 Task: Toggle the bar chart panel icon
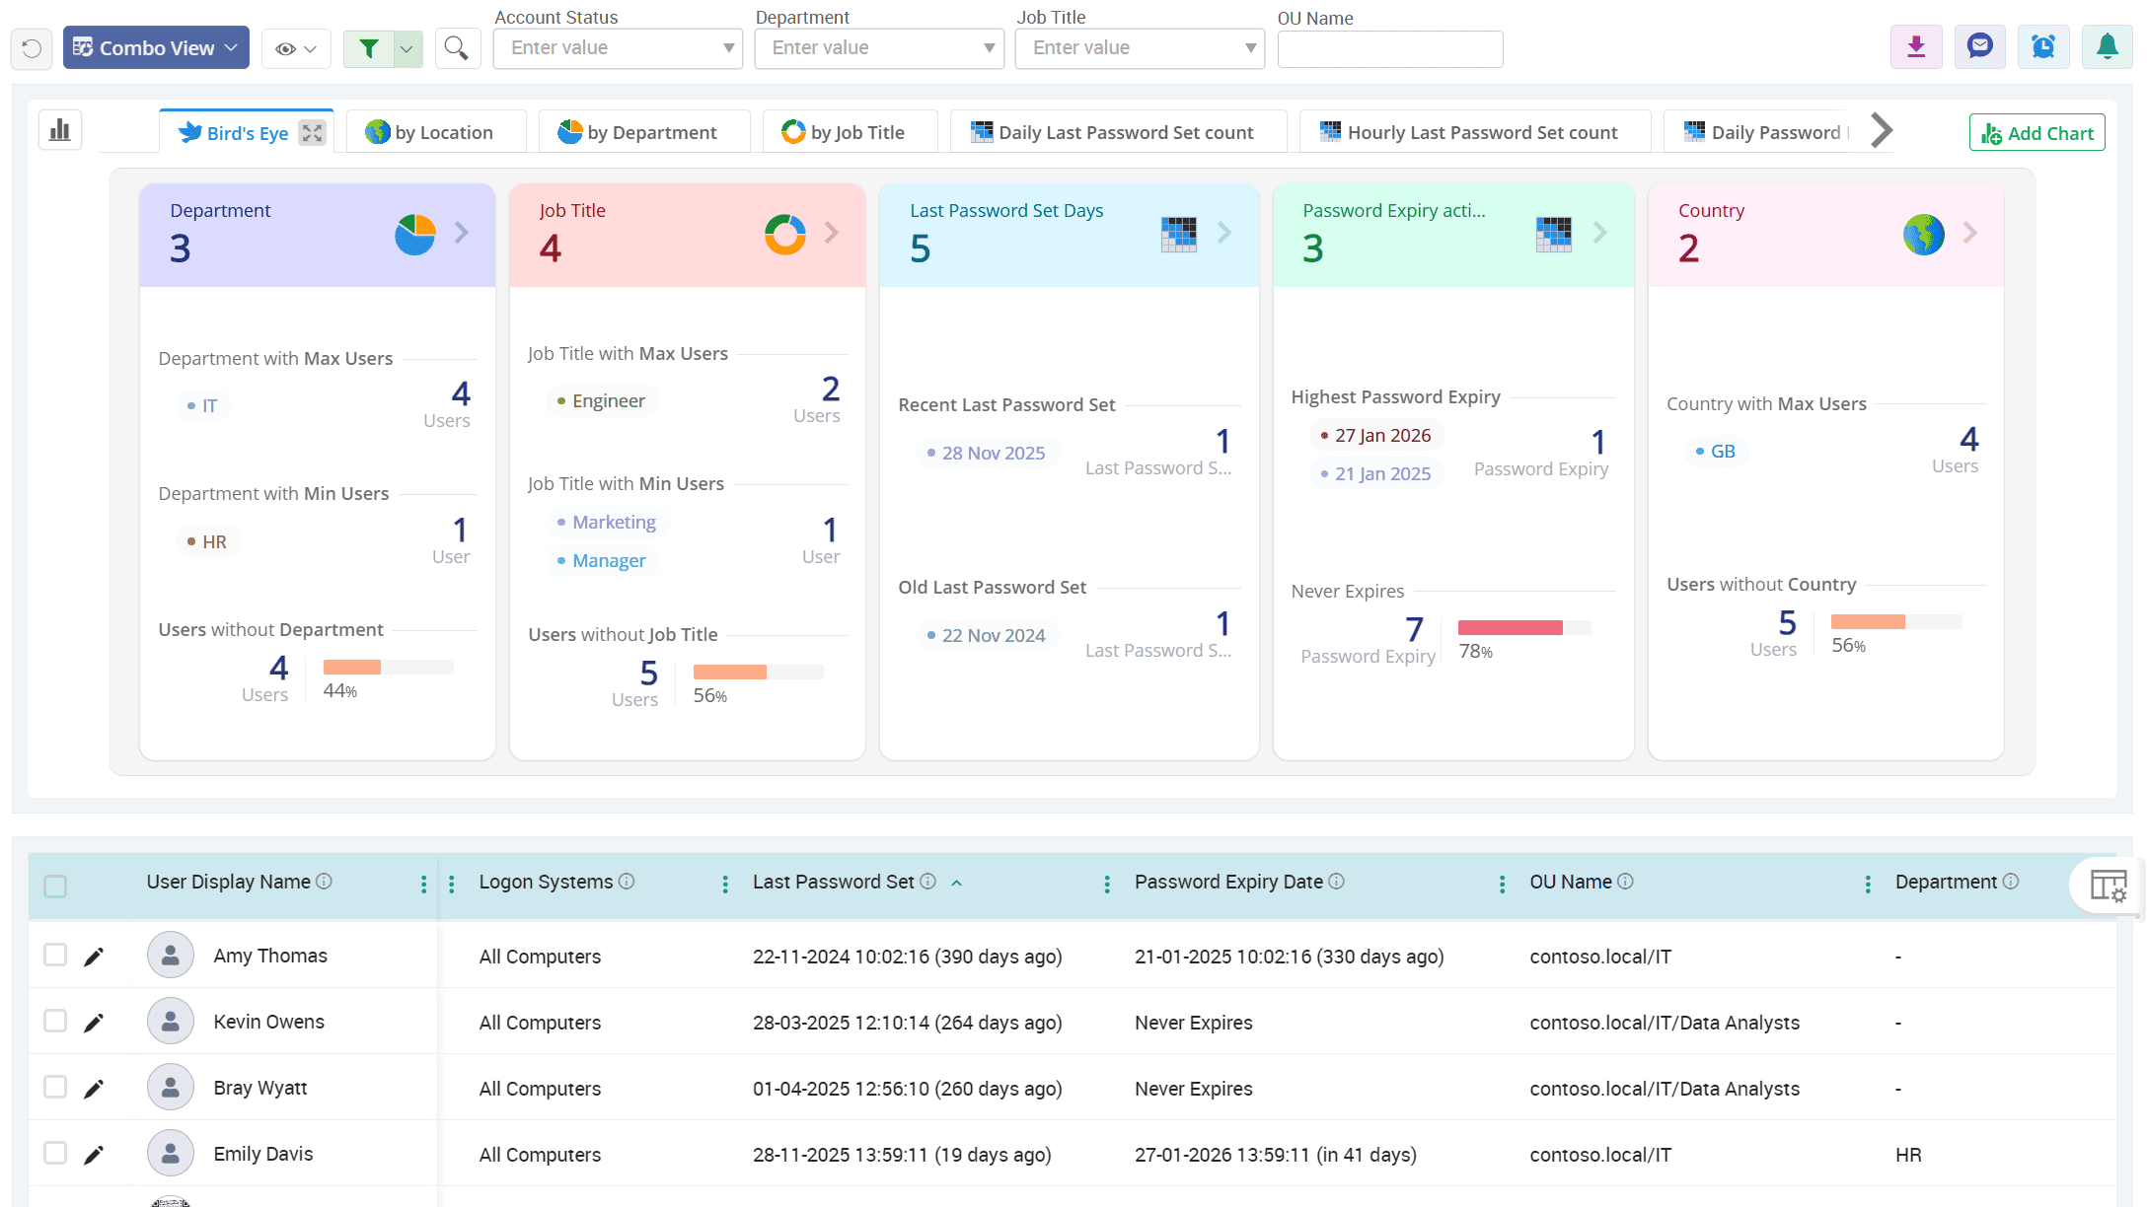(x=60, y=130)
